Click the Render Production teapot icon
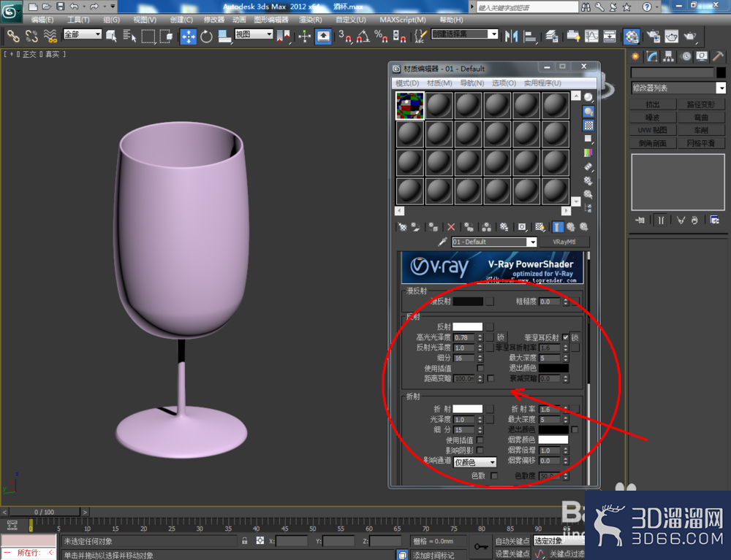Viewport: 731px width, 560px height. coord(689,37)
